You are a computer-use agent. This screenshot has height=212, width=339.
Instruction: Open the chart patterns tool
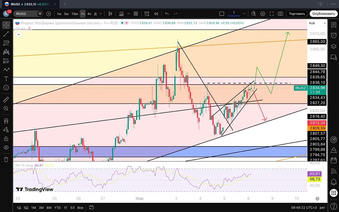pos(6,52)
